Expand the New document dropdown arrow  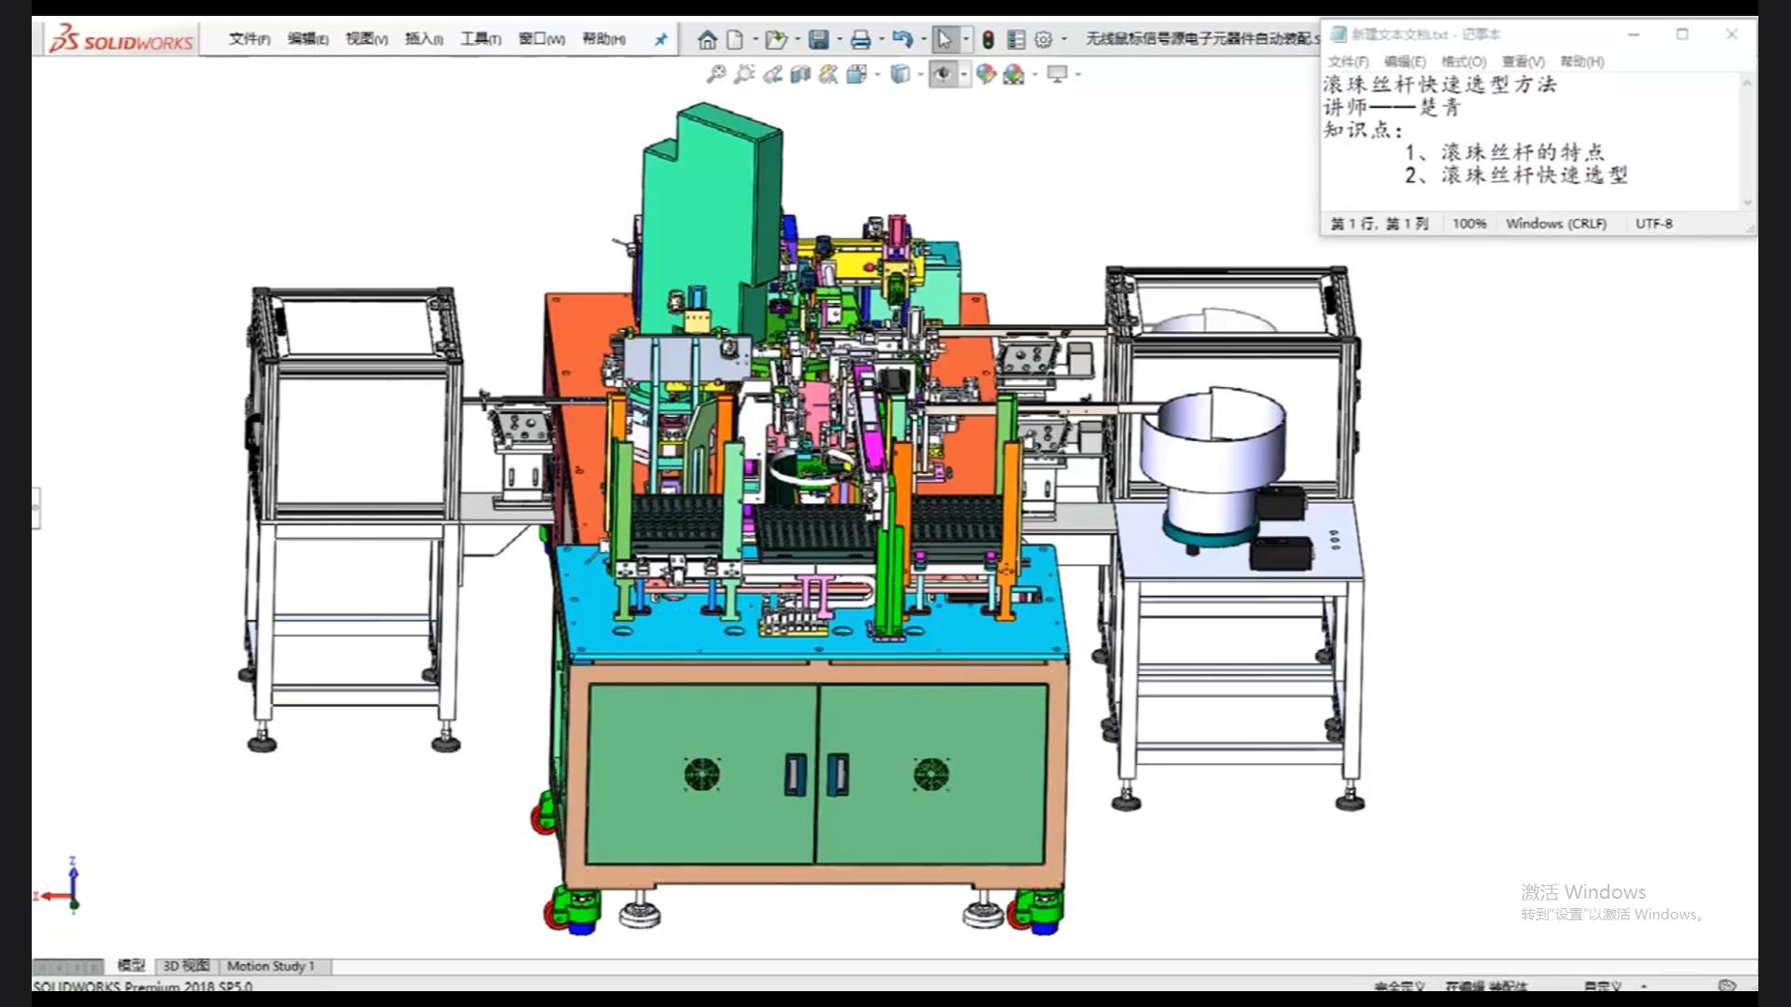[x=754, y=39]
